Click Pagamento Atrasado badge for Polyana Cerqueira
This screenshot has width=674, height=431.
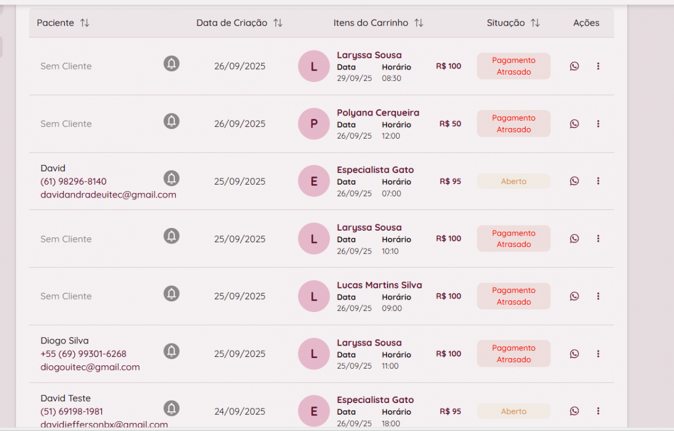pos(513,124)
